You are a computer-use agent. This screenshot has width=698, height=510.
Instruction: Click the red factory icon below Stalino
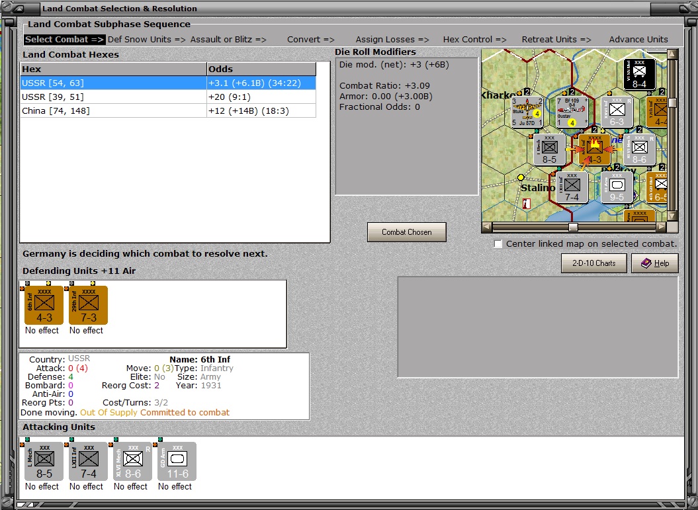point(526,204)
